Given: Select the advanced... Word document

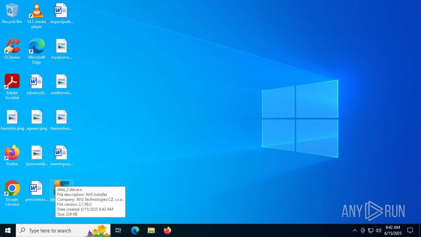Looking at the screenshot, I should (x=37, y=85).
